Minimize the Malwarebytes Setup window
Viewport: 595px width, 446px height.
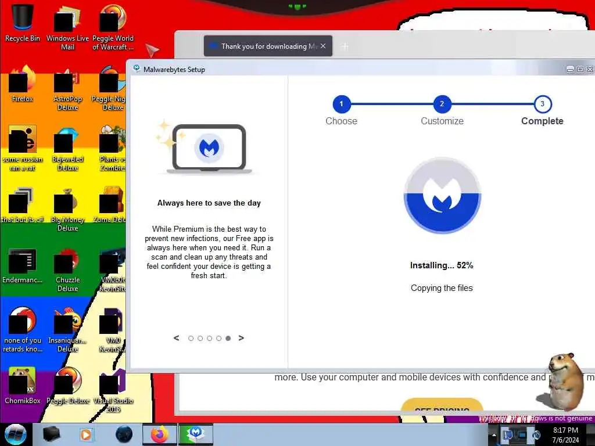click(570, 70)
